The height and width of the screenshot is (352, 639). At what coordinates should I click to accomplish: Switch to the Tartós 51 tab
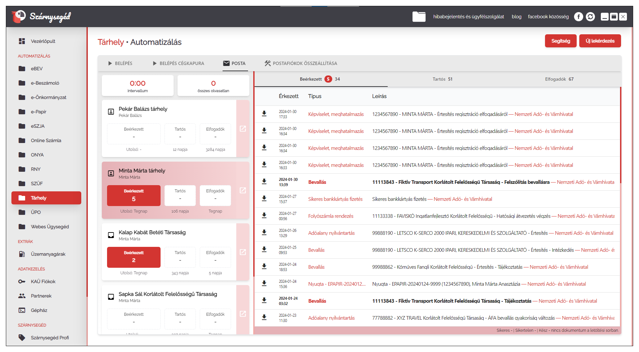pyautogui.click(x=442, y=79)
